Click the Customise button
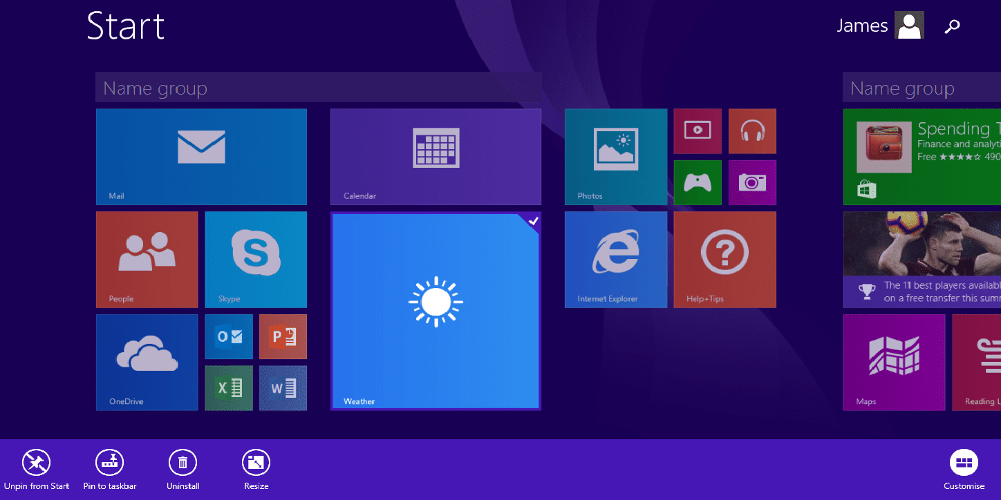Screen dimensions: 1001x500 [x=964, y=470]
